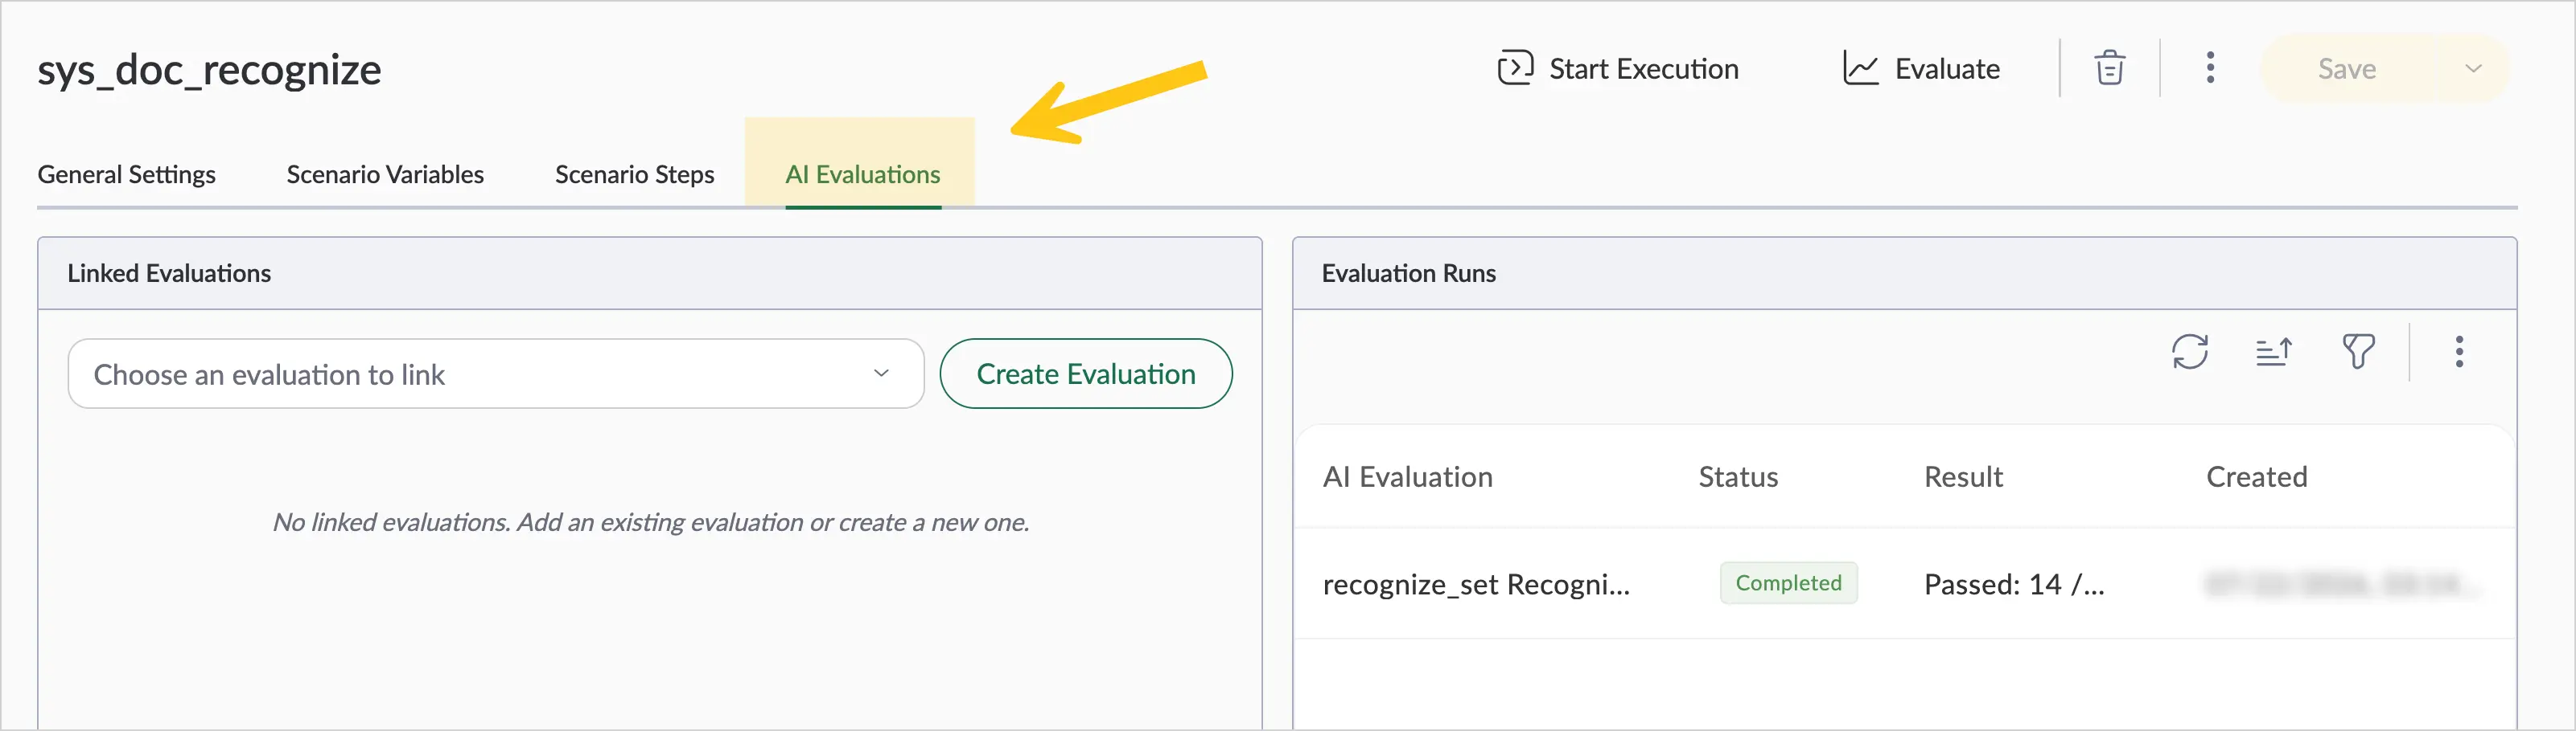Click the sys_doc_recognize scenario title

coord(209,70)
